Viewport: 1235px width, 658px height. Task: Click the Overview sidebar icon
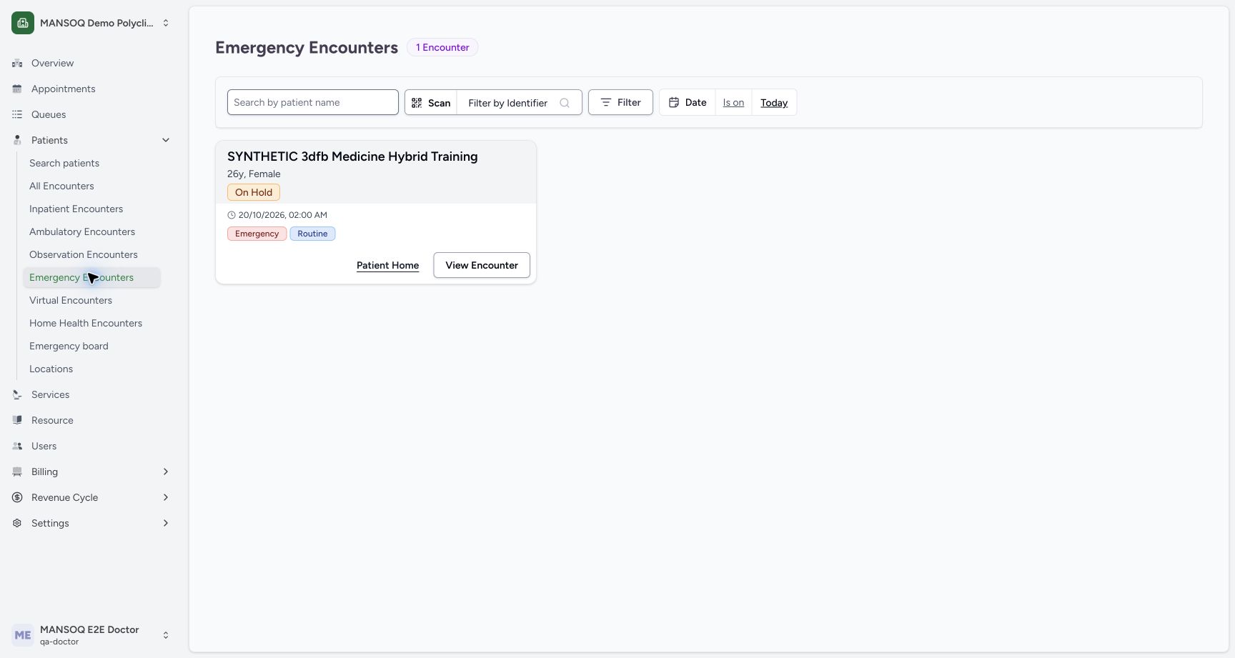click(17, 63)
